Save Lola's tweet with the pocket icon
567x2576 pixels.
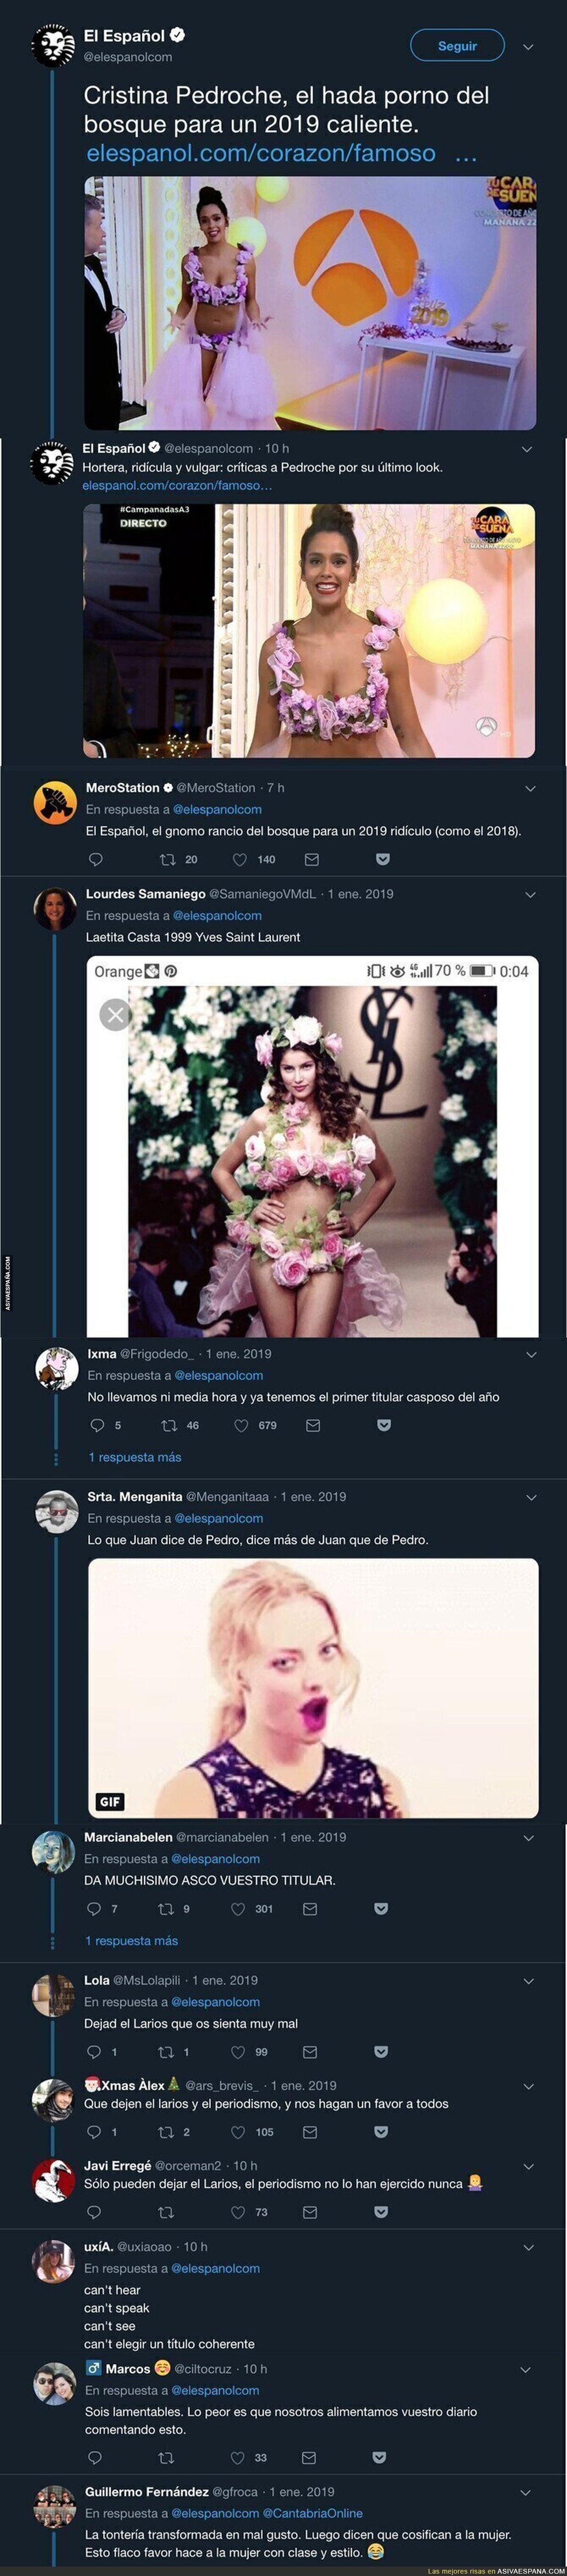pyautogui.click(x=381, y=2051)
